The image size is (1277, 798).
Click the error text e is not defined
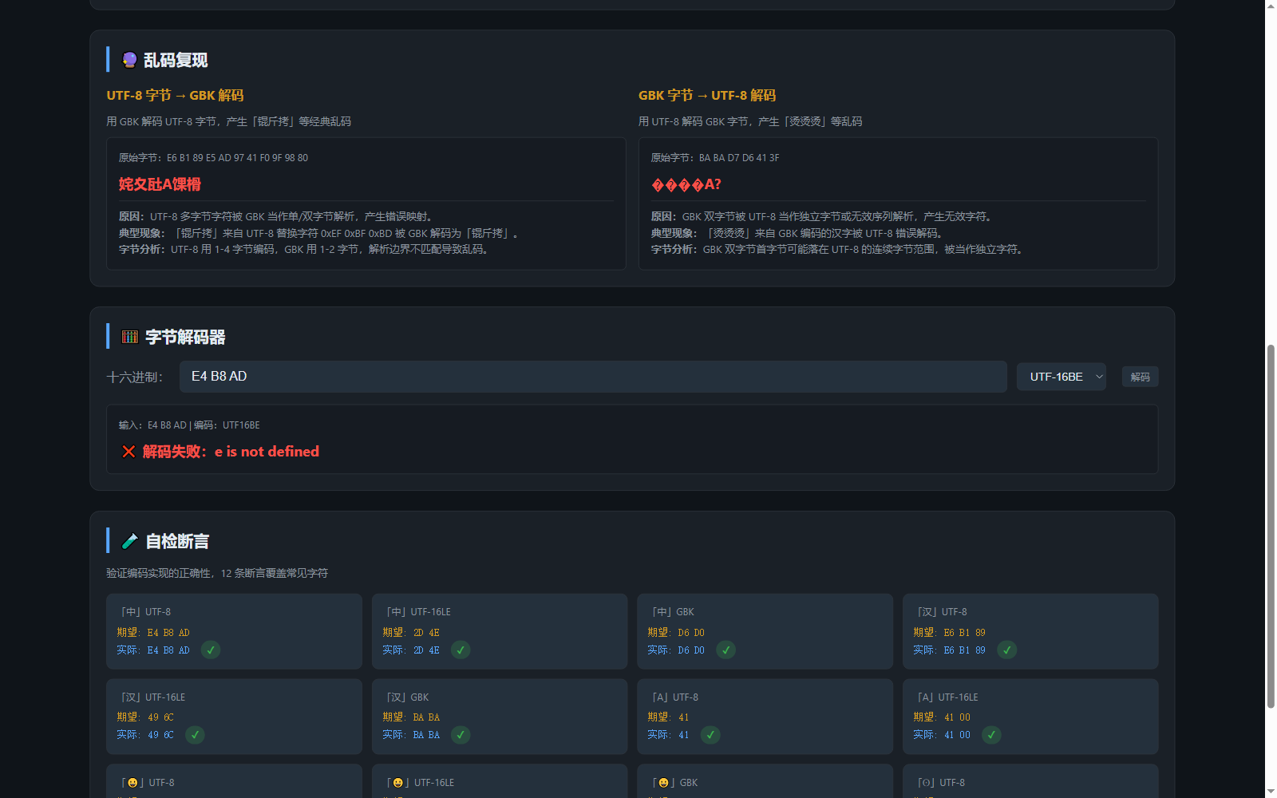267,452
